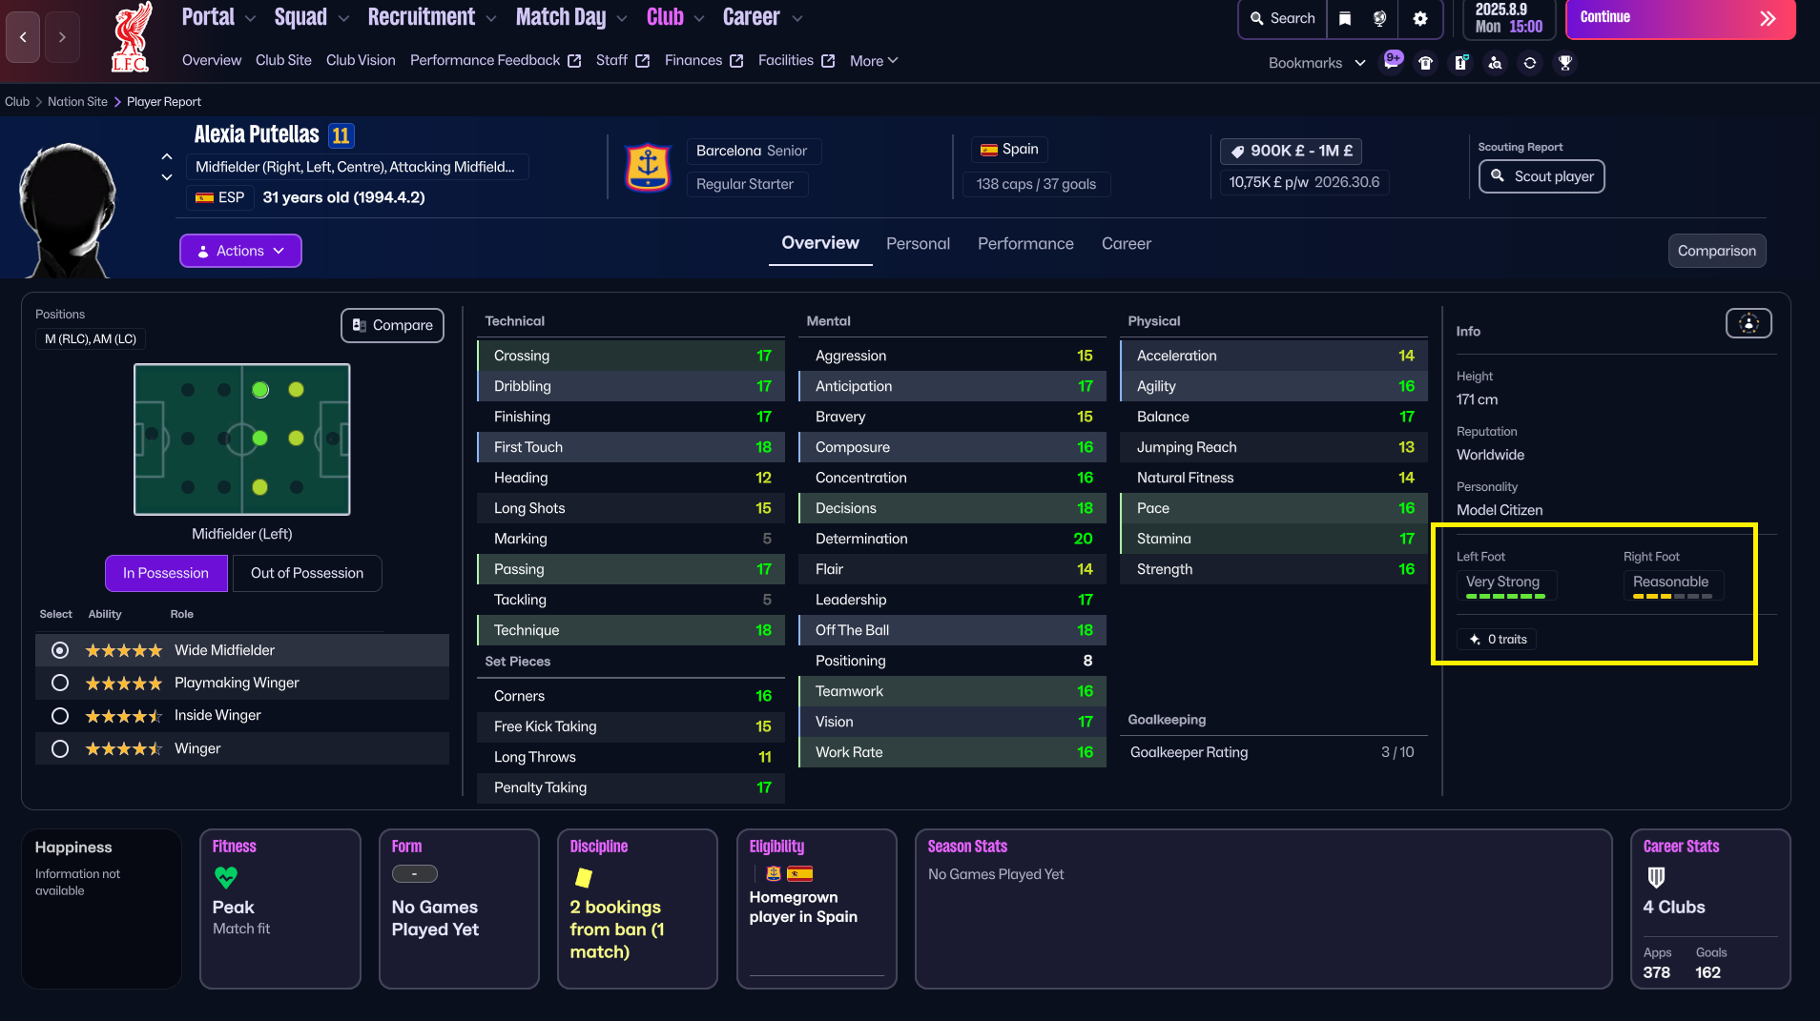Click the trophy competitions bookmark icon
The width and height of the screenshot is (1820, 1021).
point(1564,63)
